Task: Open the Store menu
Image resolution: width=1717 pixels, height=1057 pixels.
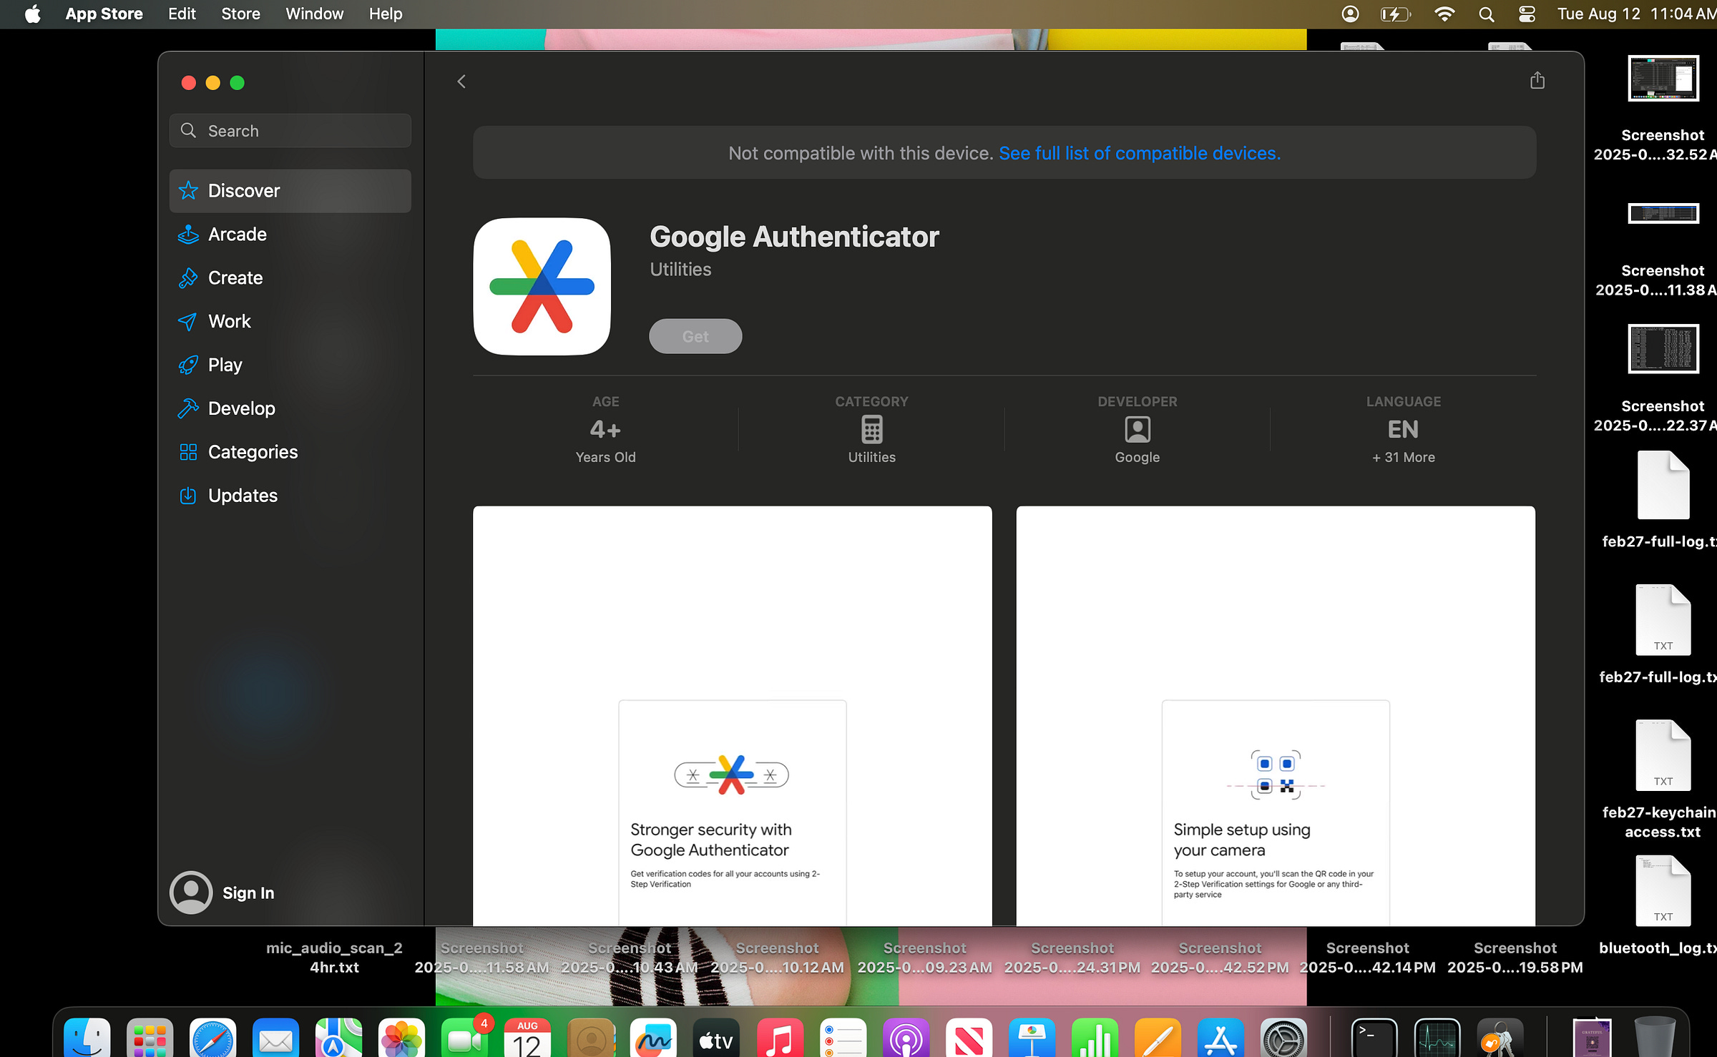Action: pyautogui.click(x=240, y=14)
